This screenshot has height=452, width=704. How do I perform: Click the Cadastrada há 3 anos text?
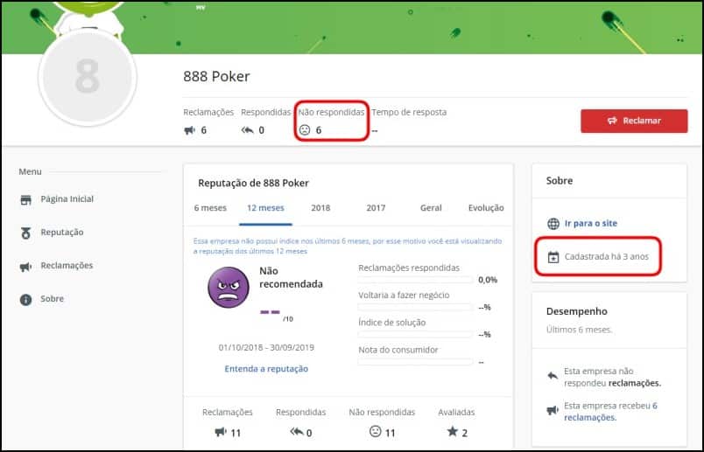(x=607, y=256)
